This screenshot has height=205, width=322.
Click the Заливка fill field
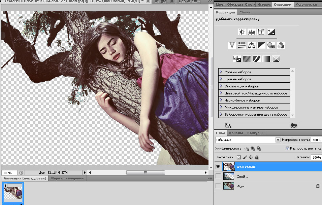coord(316,157)
